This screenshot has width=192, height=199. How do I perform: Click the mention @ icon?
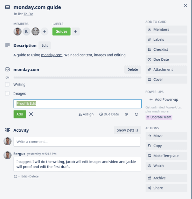pyautogui.click(x=126, y=114)
